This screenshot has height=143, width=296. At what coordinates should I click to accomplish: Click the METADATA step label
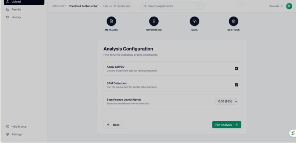pyautogui.click(x=111, y=30)
